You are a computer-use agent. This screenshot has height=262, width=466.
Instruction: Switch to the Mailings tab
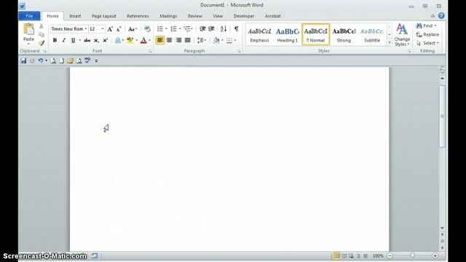[168, 16]
